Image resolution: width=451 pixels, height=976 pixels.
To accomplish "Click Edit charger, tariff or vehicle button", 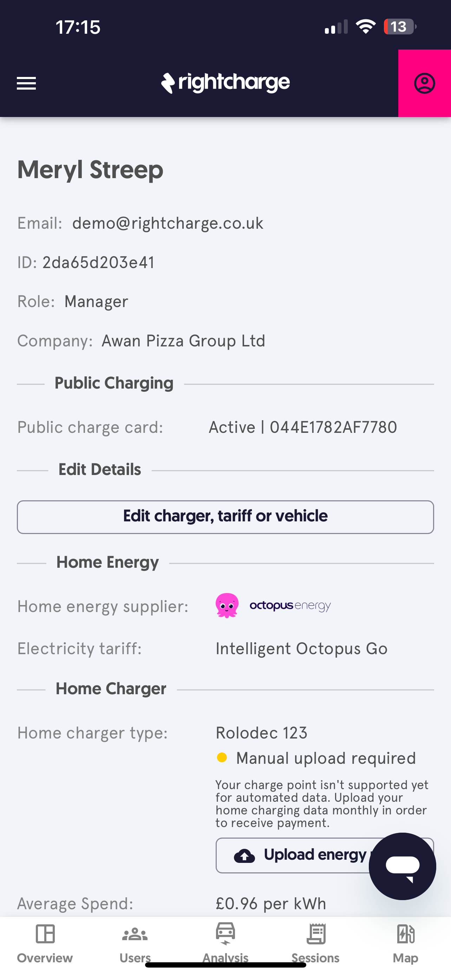I will (x=225, y=517).
